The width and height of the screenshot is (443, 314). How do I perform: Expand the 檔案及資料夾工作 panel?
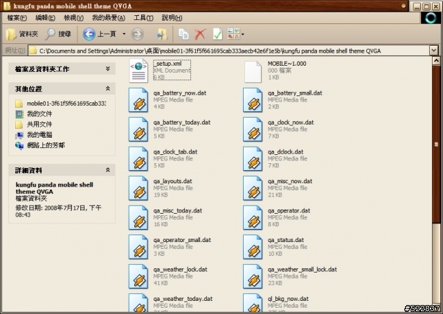[x=108, y=69]
